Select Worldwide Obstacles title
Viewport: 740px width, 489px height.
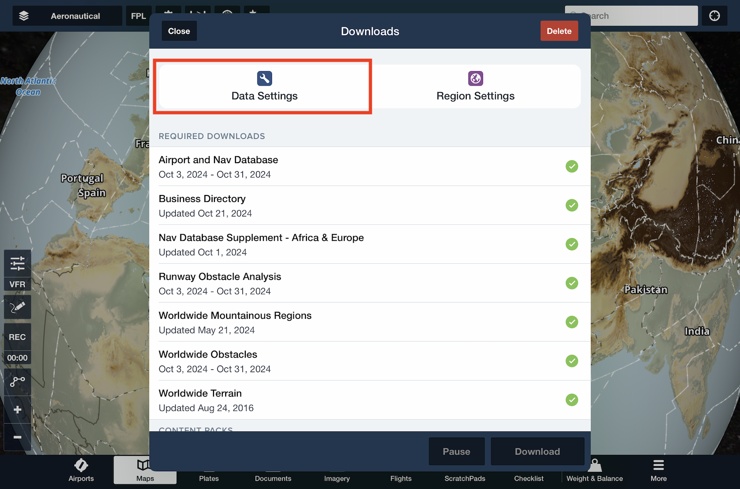(x=208, y=354)
